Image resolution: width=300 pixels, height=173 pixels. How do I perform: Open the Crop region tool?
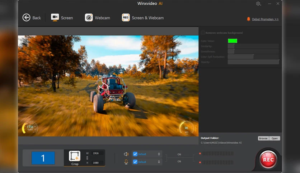pos(75,158)
